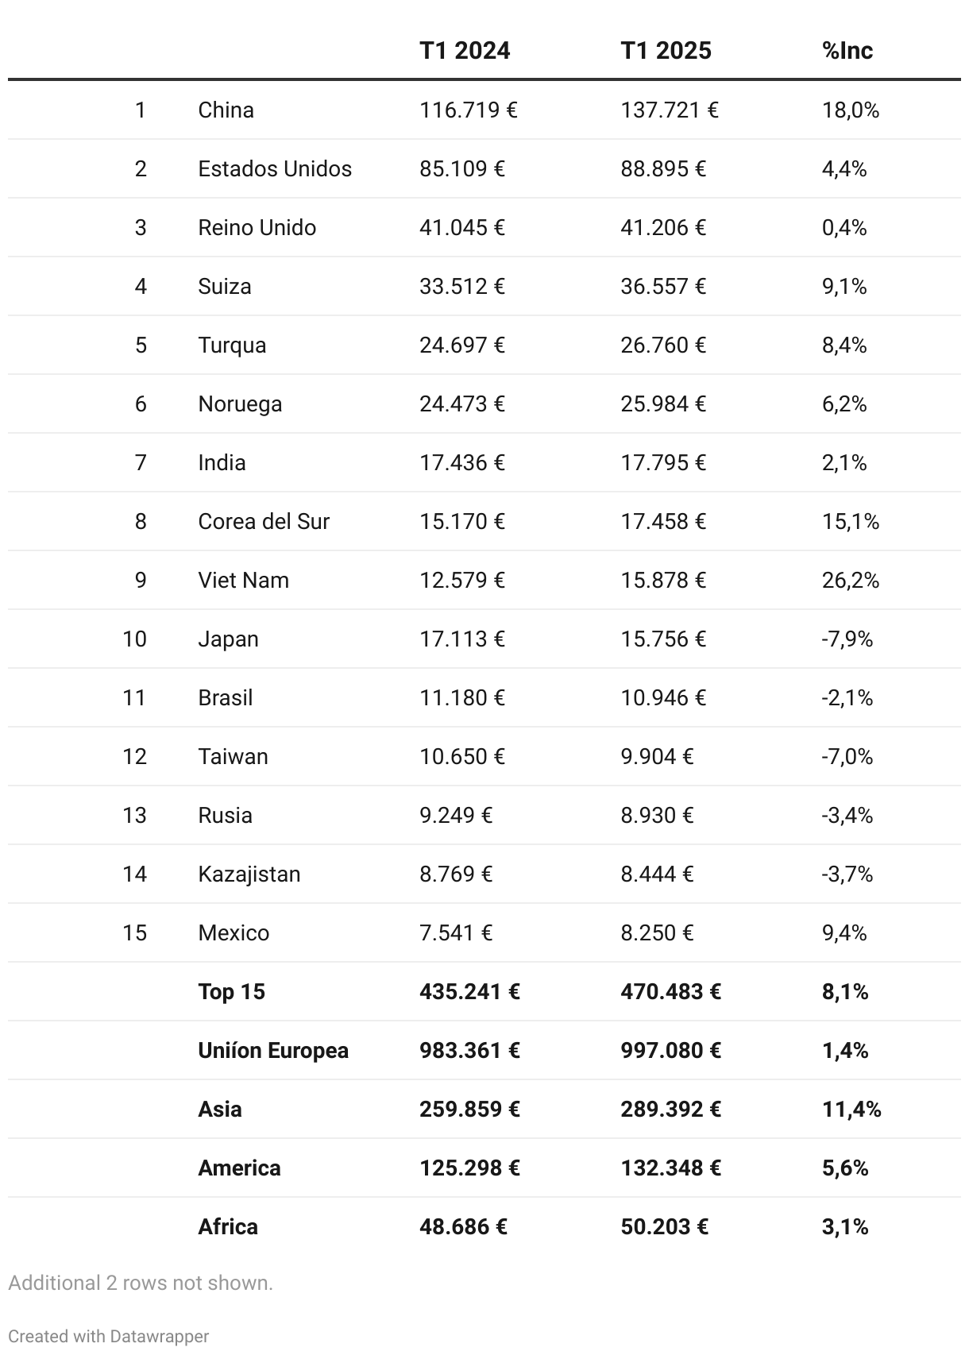Click America's 5,6% increase cell
969x1355 pixels.
click(x=844, y=1168)
